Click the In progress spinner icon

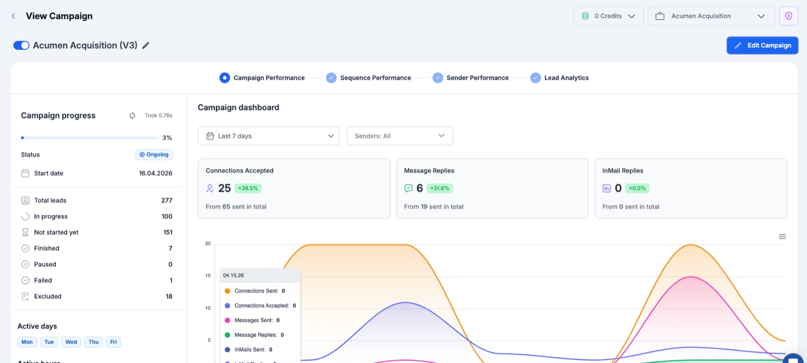click(25, 217)
